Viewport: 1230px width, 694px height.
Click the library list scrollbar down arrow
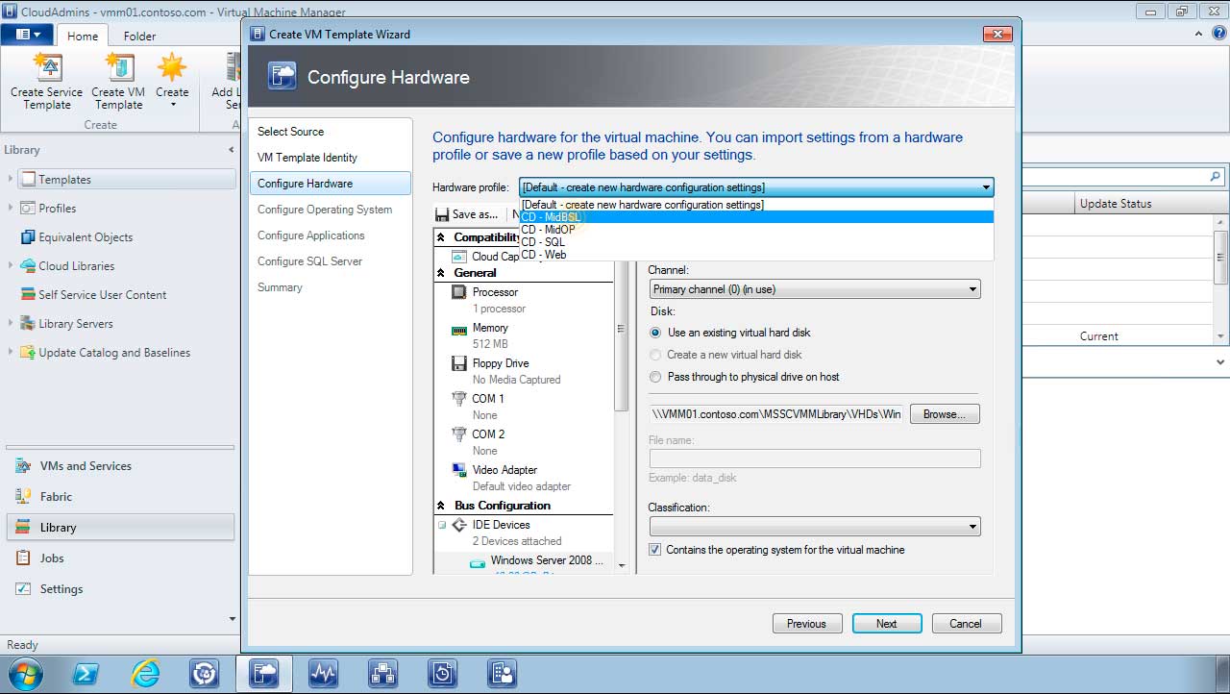1220,336
